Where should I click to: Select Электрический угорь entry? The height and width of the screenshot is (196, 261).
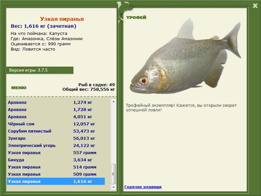[x=56, y=145]
